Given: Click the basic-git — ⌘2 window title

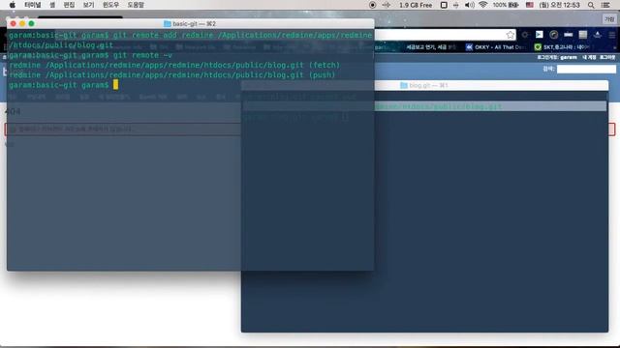Looking at the screenshot, I should click(x=194, y=23).
